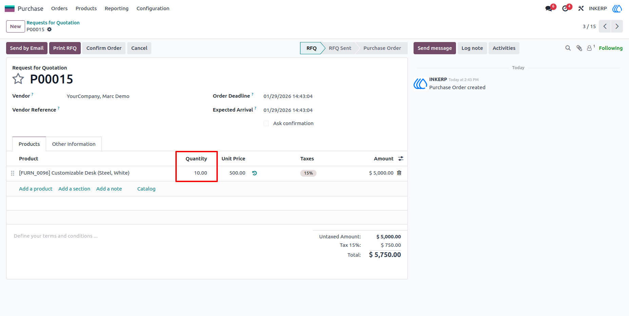Click the chatter Activities button
The width and height of the screenshot is (629, 316).
[504, 48]
